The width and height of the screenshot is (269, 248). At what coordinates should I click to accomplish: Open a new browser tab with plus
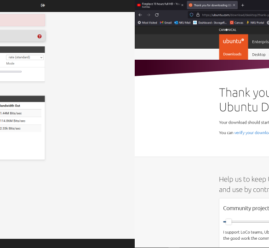(243, 6)
